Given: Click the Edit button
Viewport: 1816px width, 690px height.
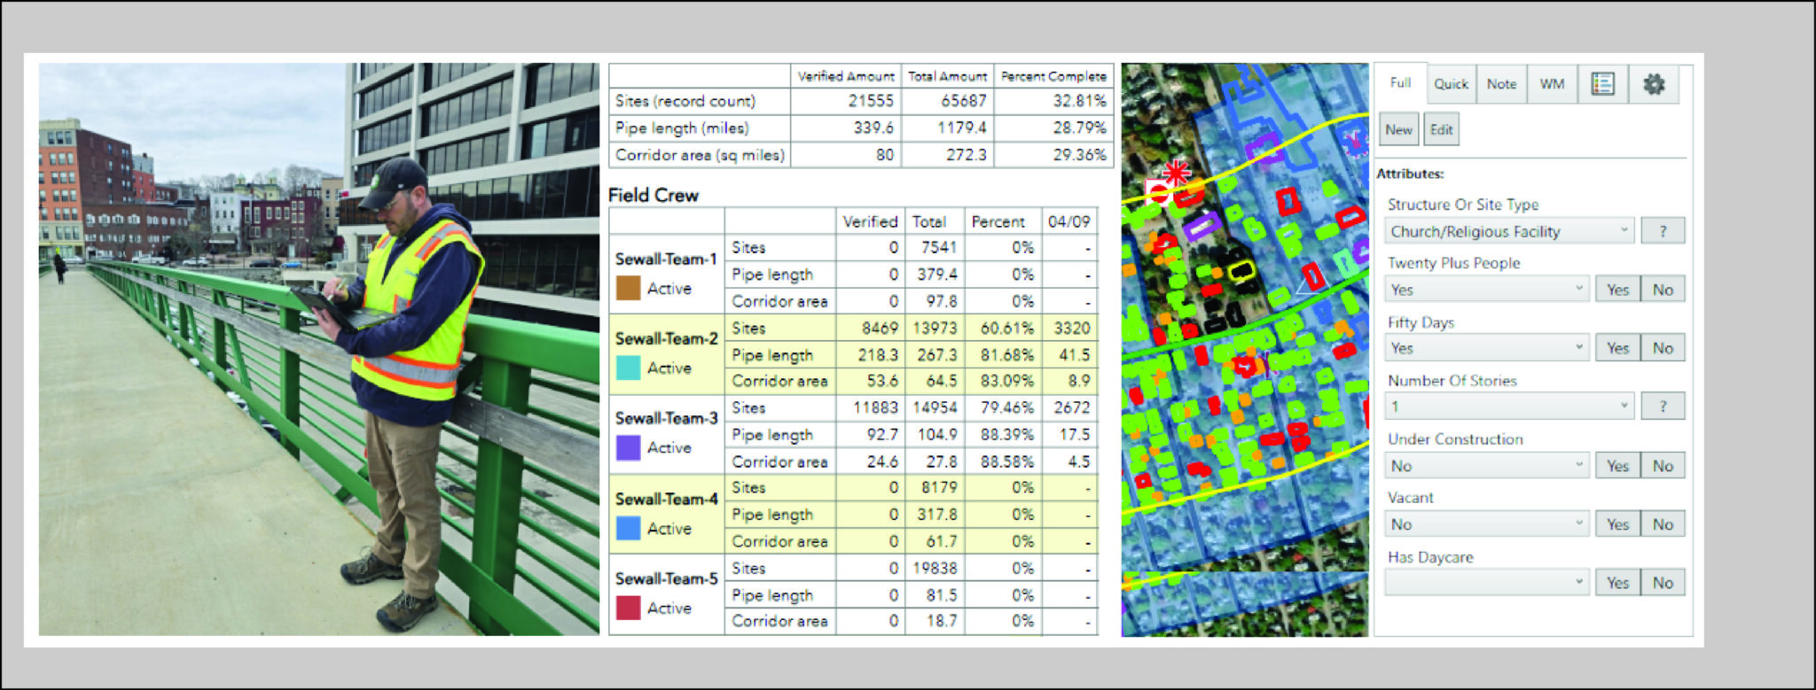Looking at the screenshot, I should pyautogui.click(x=1441, y=130).
